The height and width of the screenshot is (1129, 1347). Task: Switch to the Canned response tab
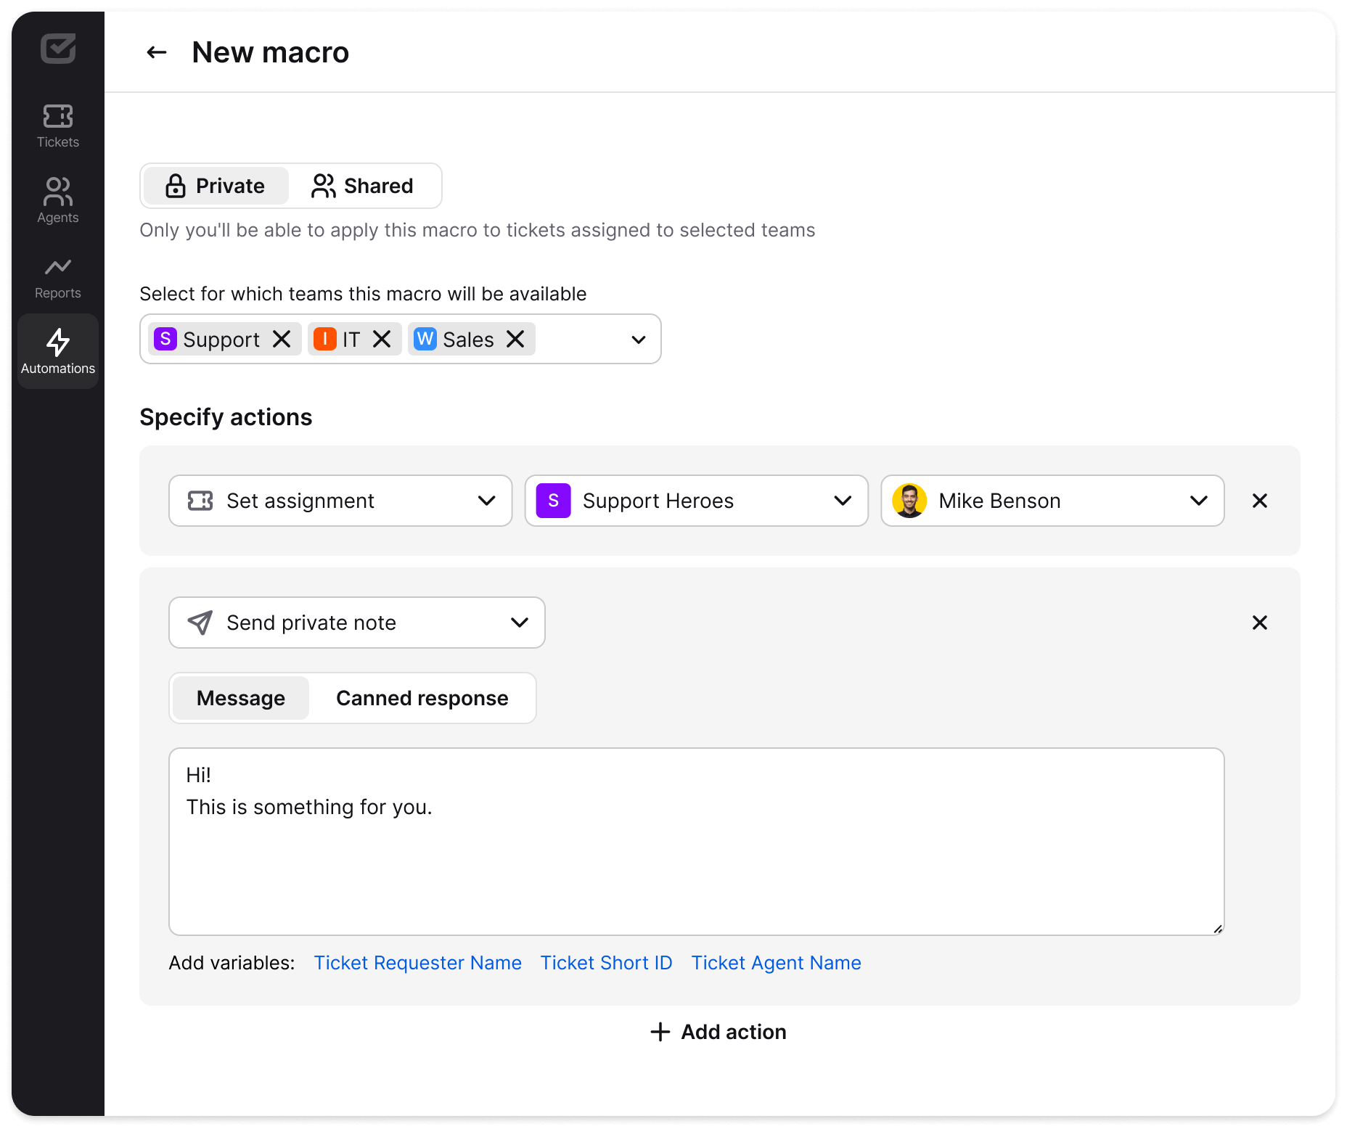point(422,698)
